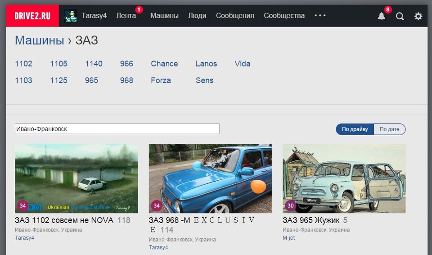Open owner Tarasy4 under ZAZ 1102
The width and height of the screenshot is (432, 255).
click(x=24, y=237)
